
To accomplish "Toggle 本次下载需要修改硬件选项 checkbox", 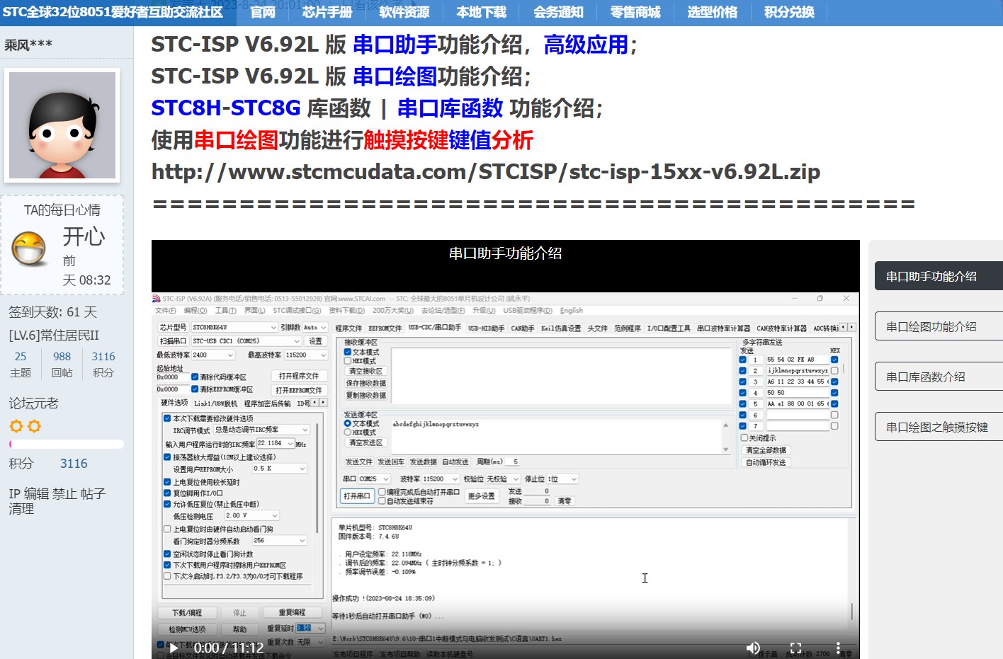I will coord(167,418).
